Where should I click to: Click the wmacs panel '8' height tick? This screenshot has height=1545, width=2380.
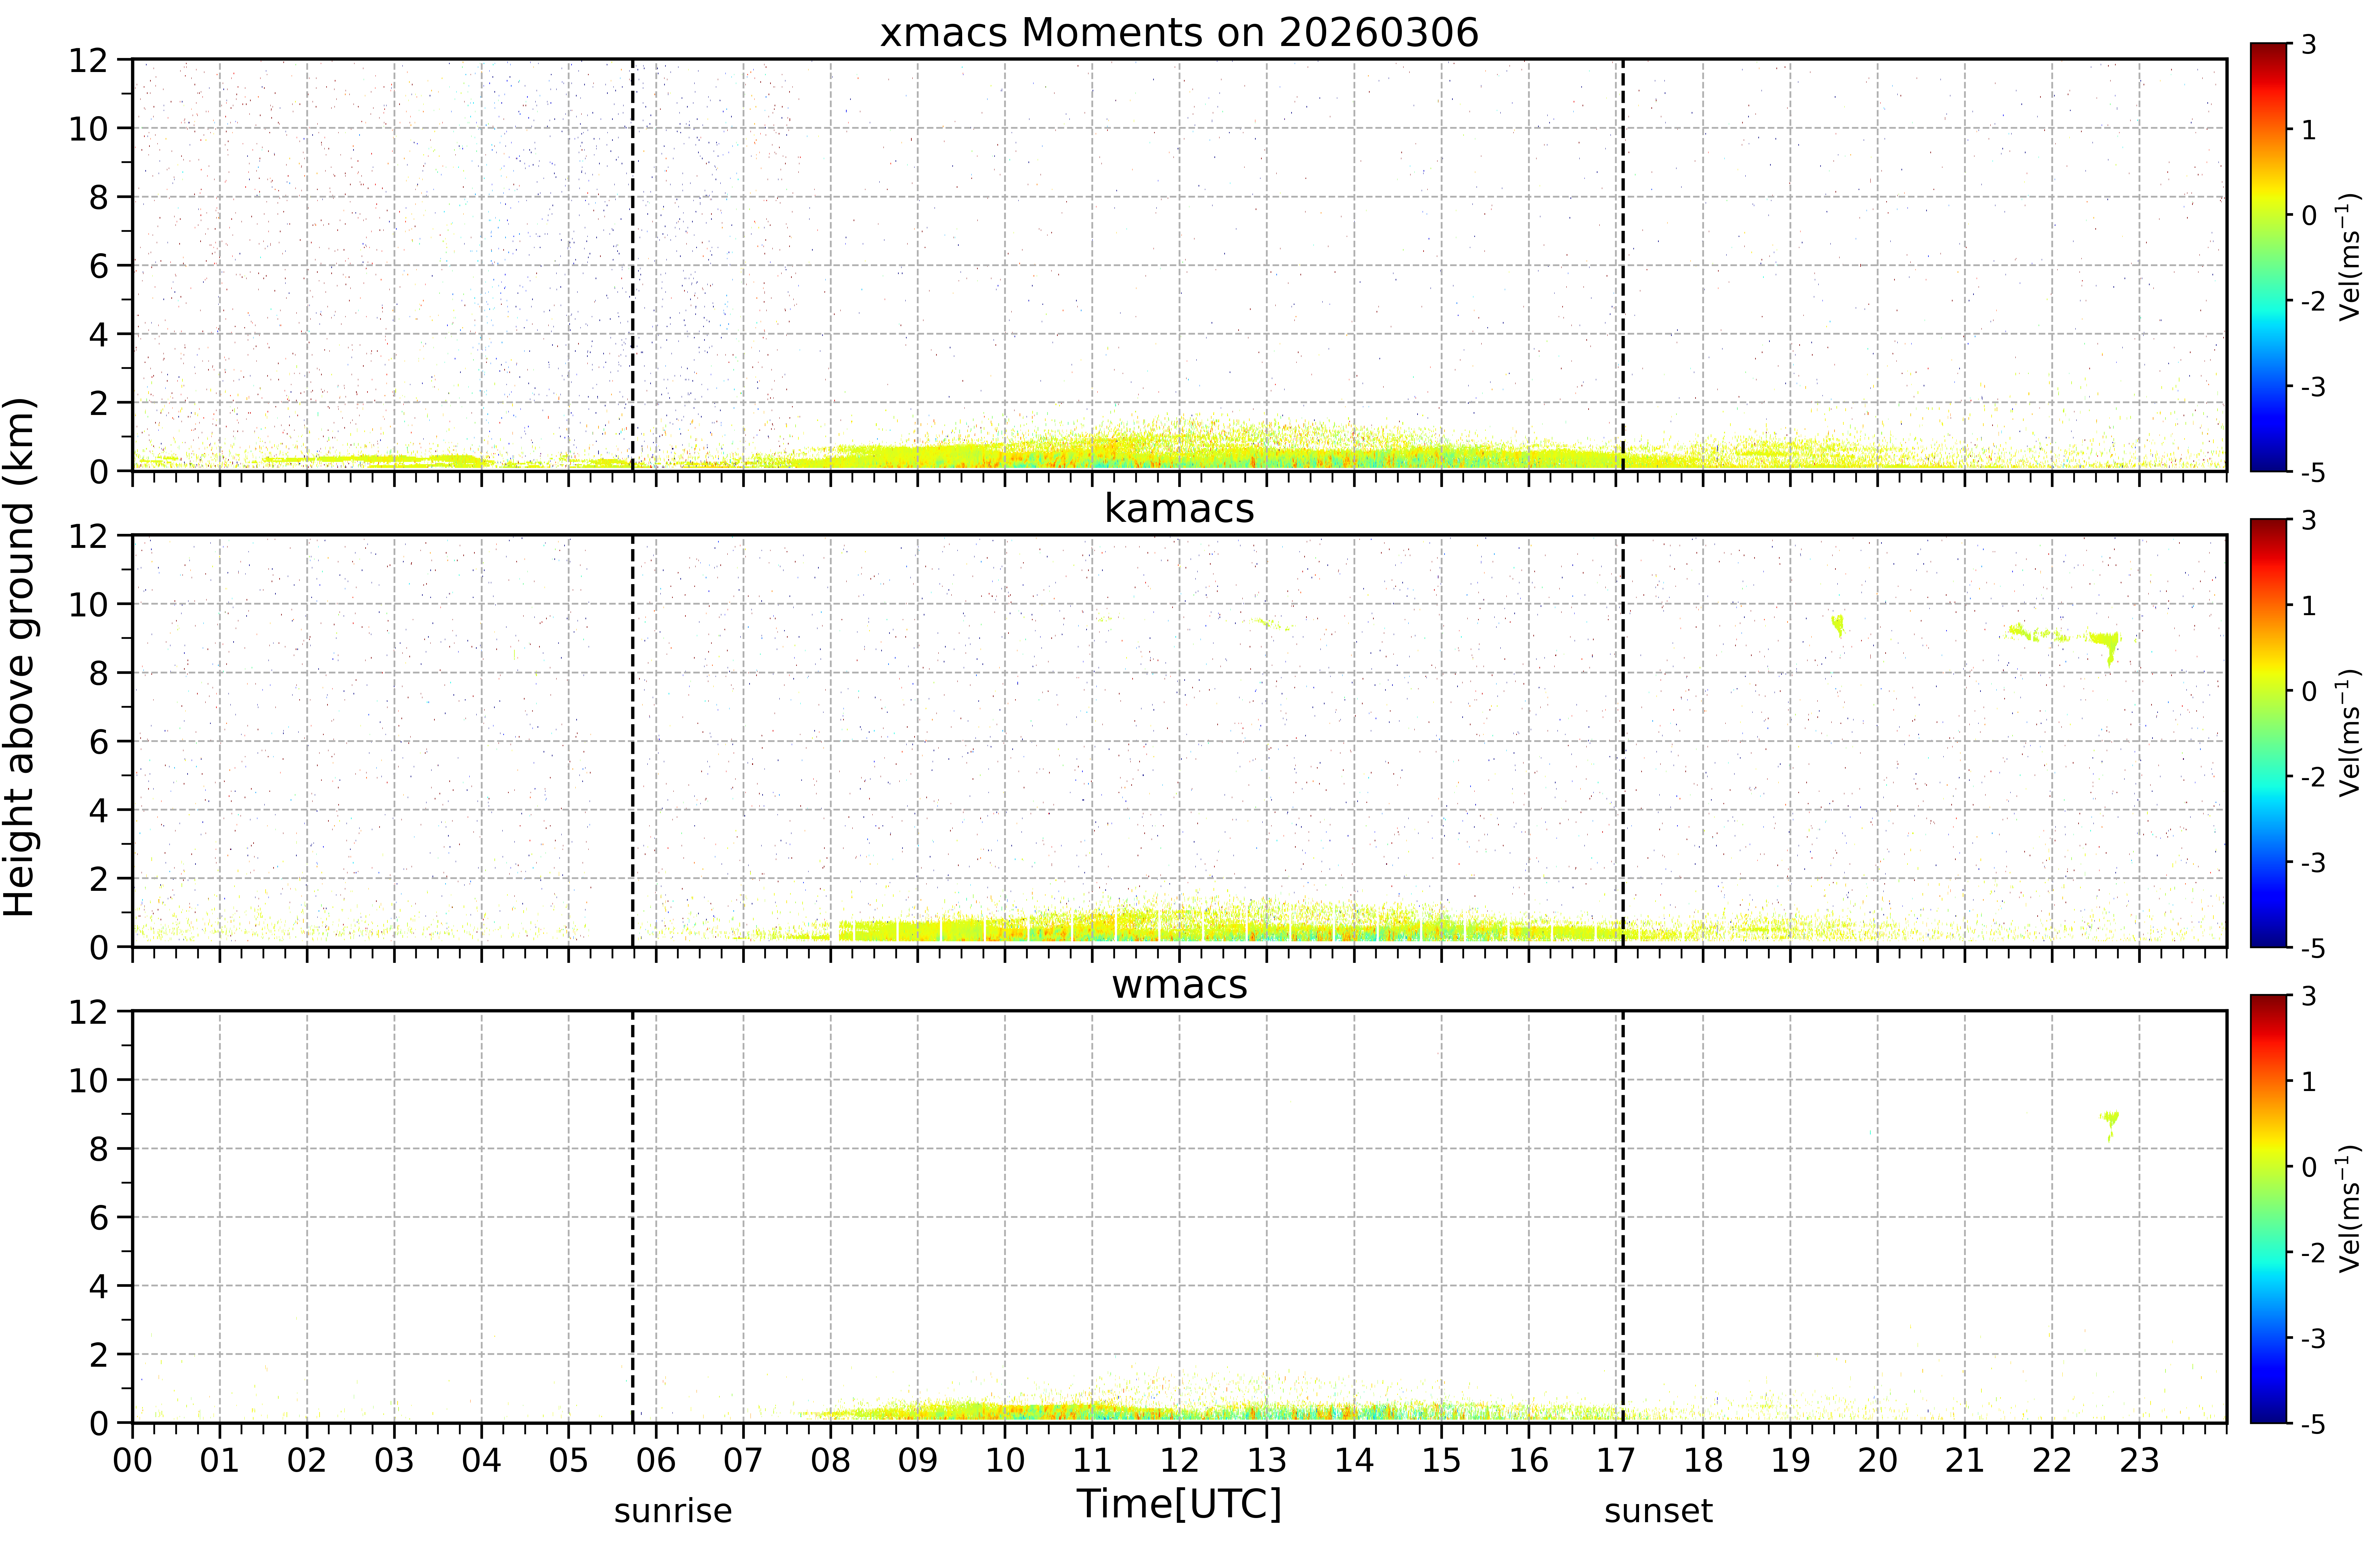[x=98, y=1149]
